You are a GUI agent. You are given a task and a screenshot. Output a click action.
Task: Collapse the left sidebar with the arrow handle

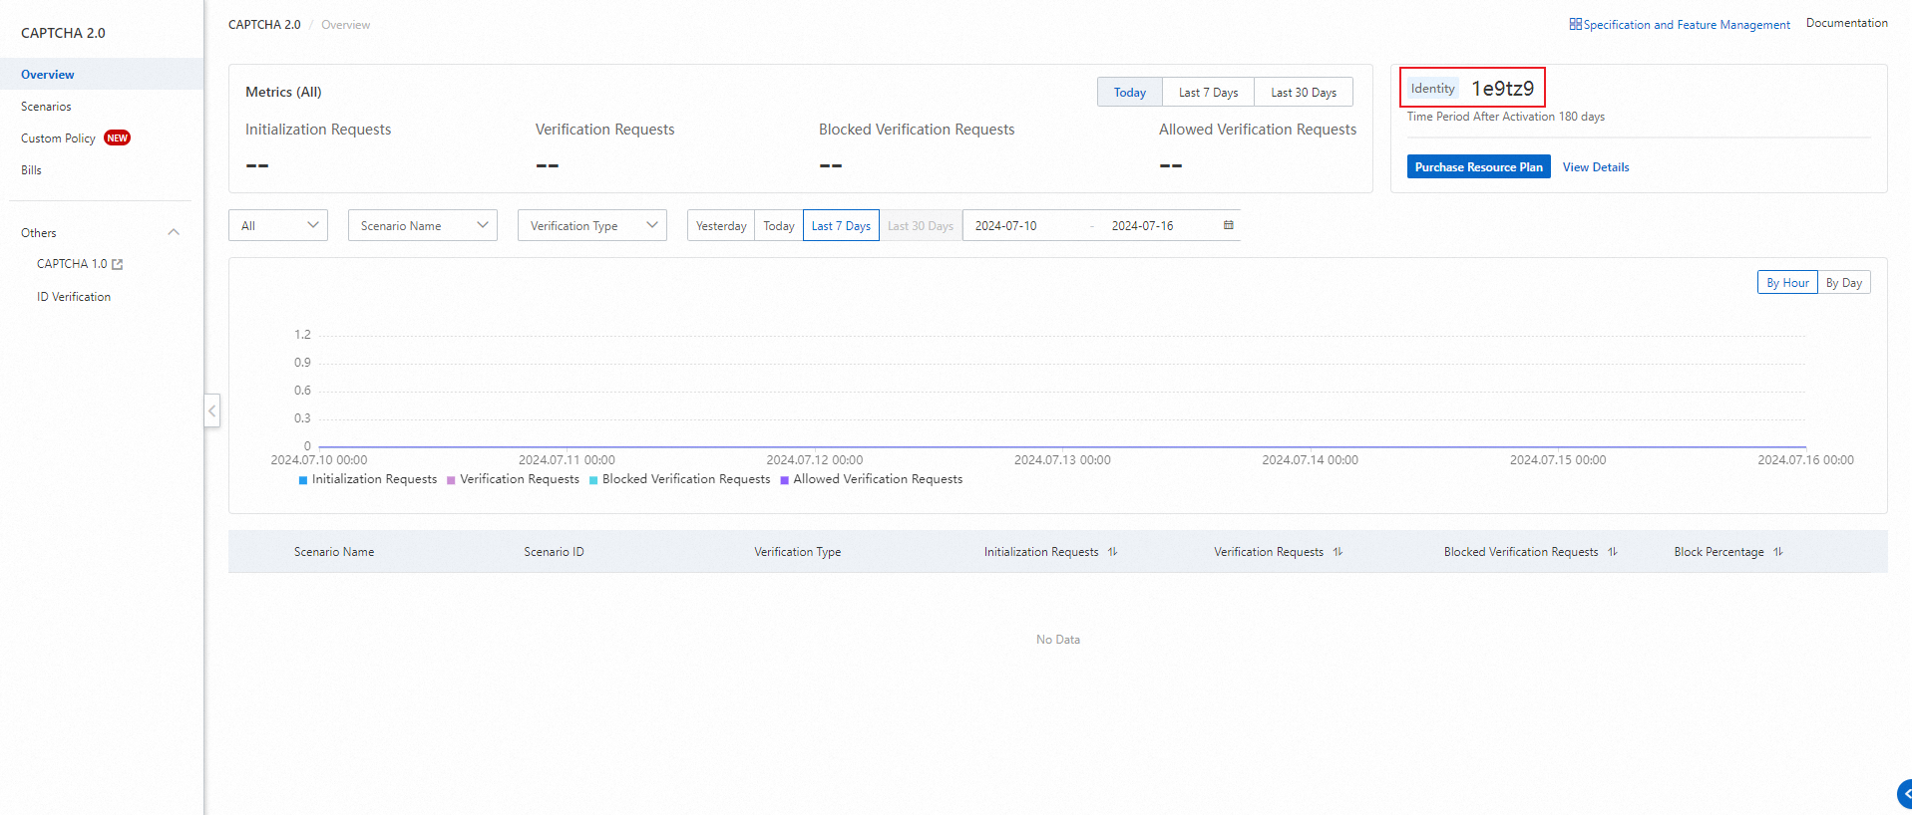tap(211, 410)
